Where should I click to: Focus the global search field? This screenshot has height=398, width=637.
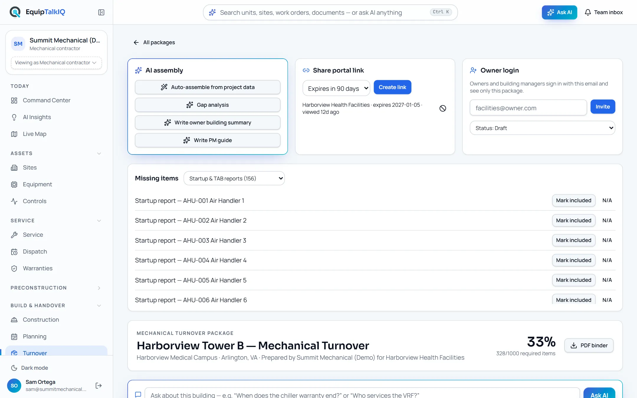330,12
